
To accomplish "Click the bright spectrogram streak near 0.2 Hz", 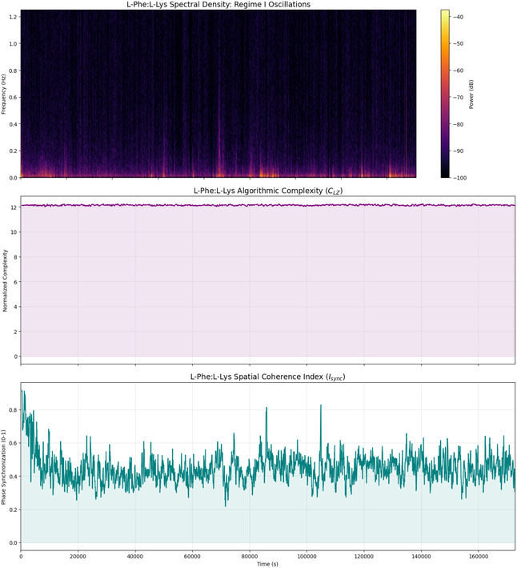I will click(219, 152).
